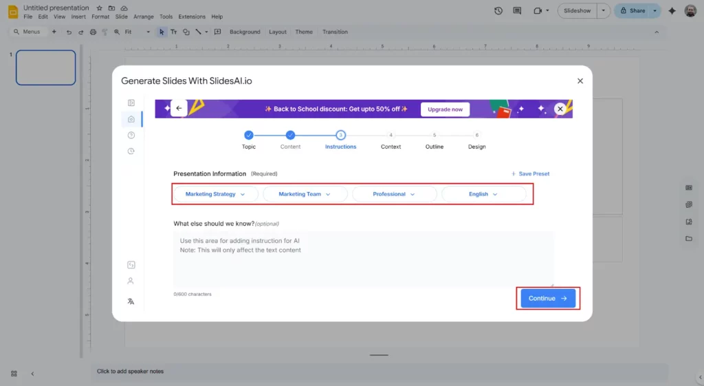Expand the Marketing Team dropdown

pyautogui.click(x=304, y=194)
